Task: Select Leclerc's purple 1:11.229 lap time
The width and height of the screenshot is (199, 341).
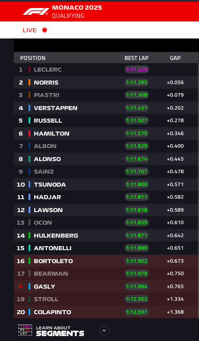Action: point(137,70)
